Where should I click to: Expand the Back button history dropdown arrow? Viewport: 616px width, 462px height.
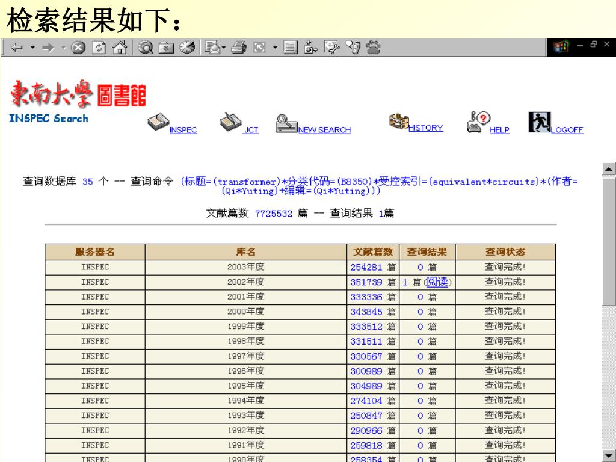(x=32, y=48)
